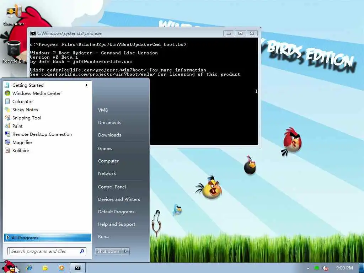
Task: Click the 'Version v0 Beta 1' console line
Action: (54, 57)
